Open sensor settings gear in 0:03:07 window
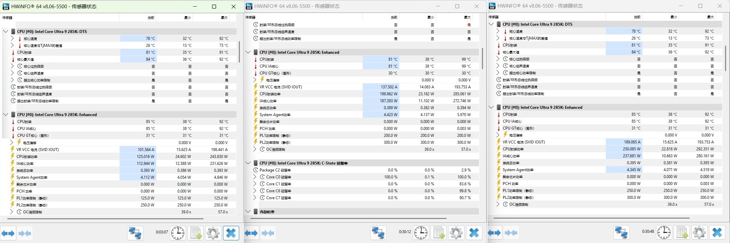This screenshot has height=243, width=730. [213, 233]
